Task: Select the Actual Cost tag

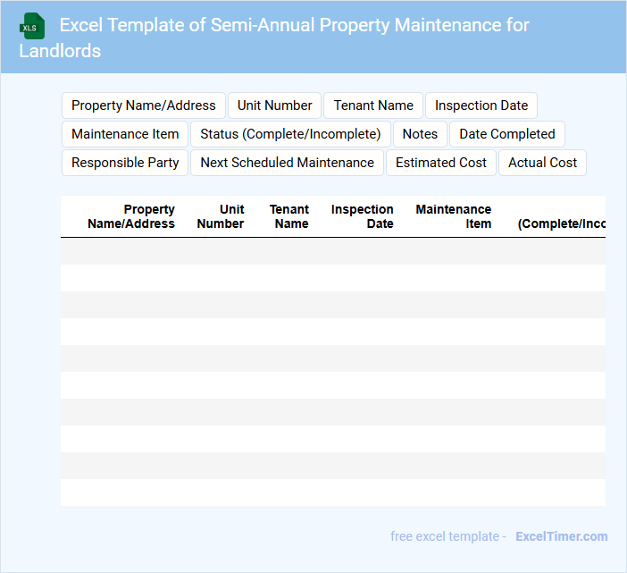Action: point(543,163)
